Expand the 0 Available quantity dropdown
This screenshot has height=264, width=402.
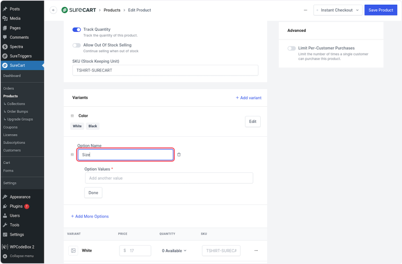174,251
